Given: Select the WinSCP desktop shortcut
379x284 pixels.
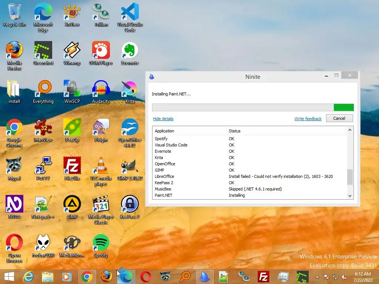Looking at the screenshot, I should [x=72, y=92].
